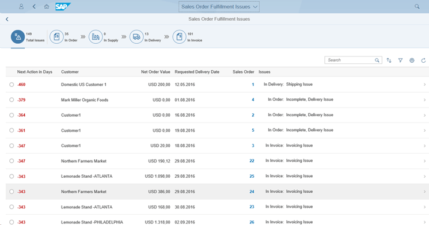Click the Net Order Value column header
429x225 pixels.
(155, 72)
